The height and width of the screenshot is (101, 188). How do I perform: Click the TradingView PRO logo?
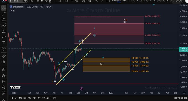pos(15,88)
